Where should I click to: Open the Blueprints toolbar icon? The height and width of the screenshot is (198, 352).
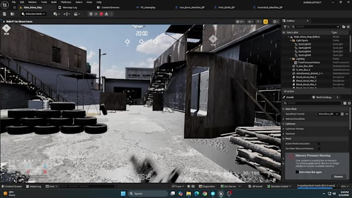pos(66,14)
